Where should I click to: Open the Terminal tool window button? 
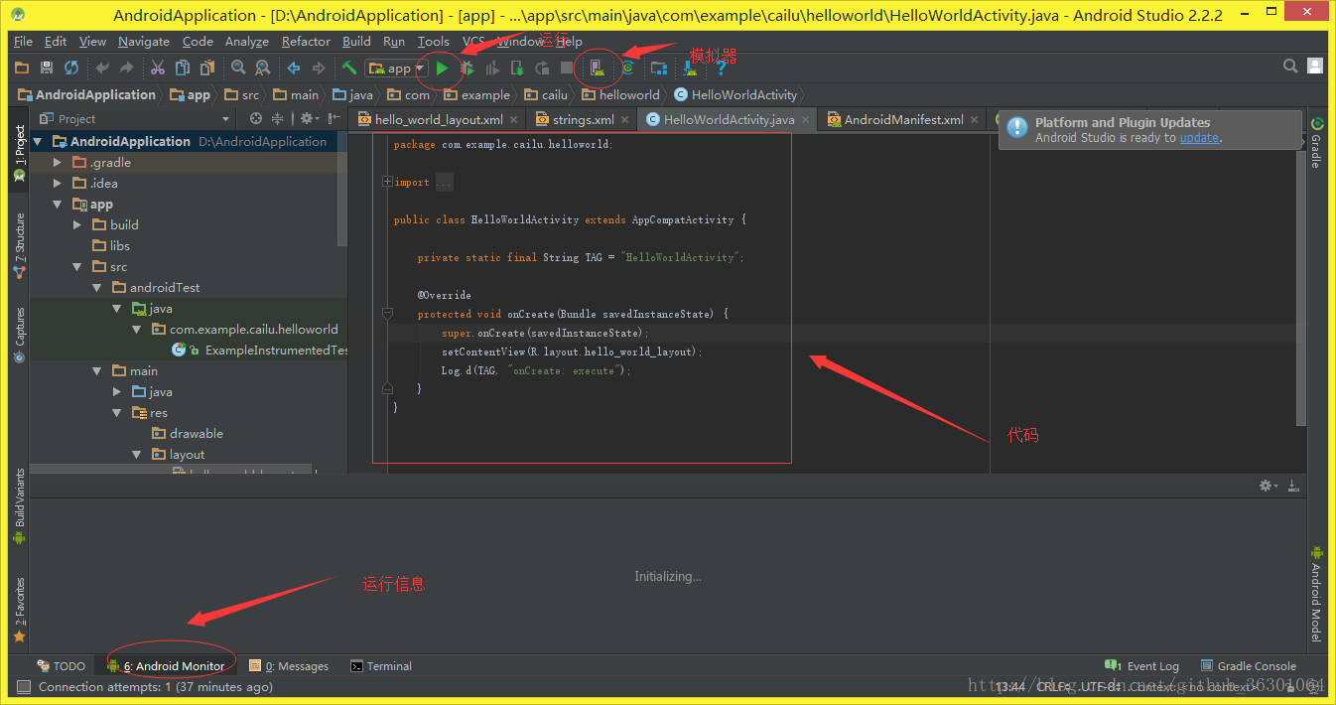coord(381,666)
